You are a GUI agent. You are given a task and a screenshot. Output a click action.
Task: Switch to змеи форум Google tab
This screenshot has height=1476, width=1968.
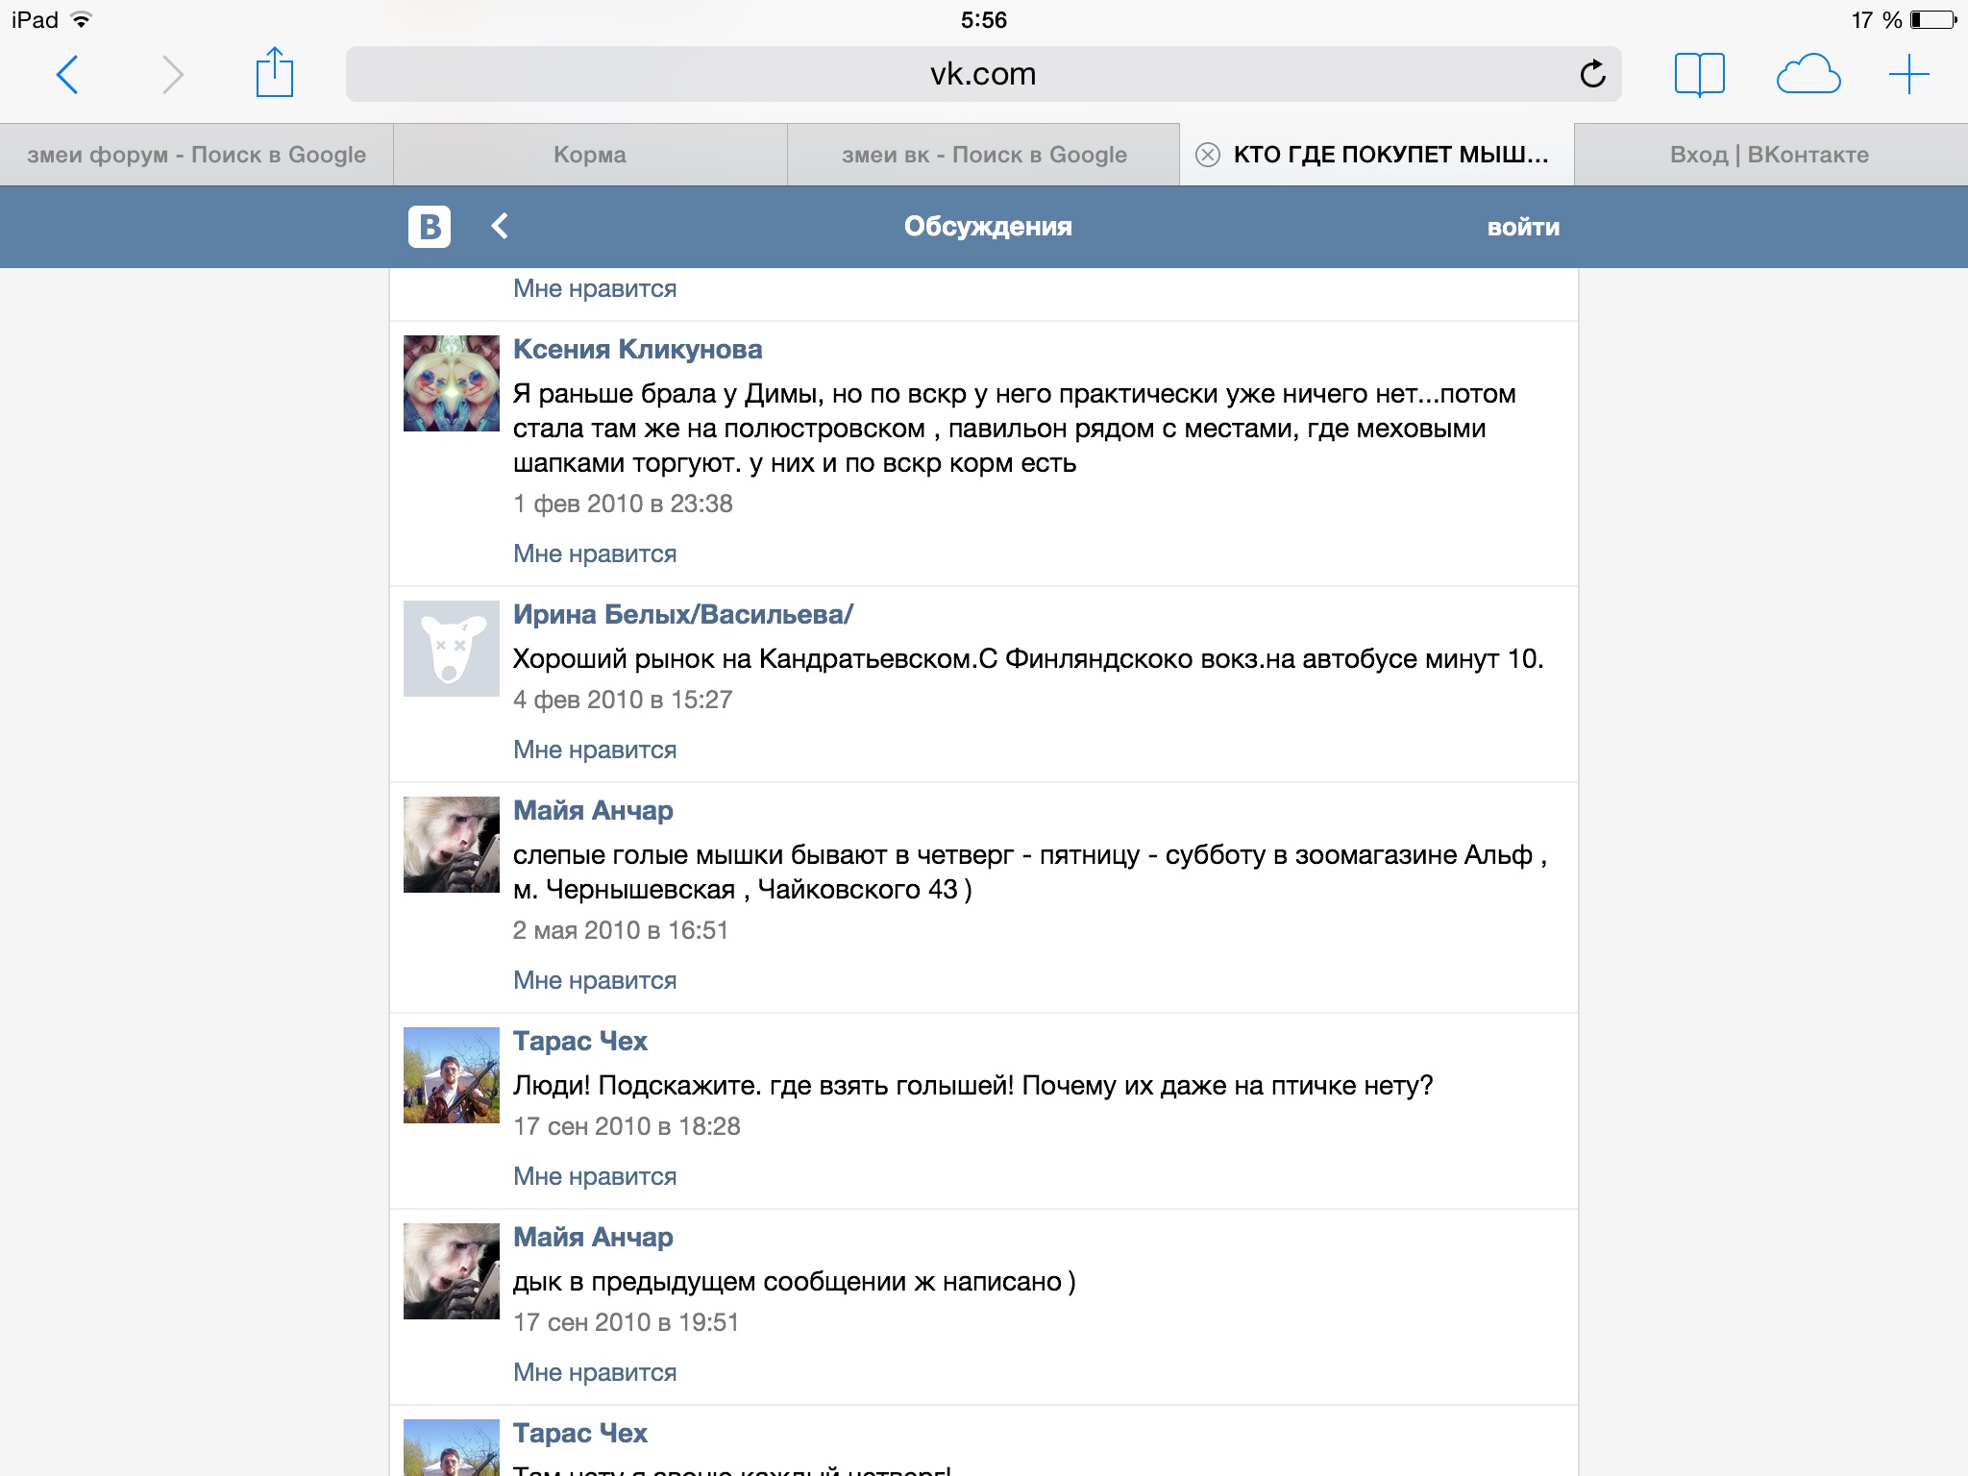point(196,155)
